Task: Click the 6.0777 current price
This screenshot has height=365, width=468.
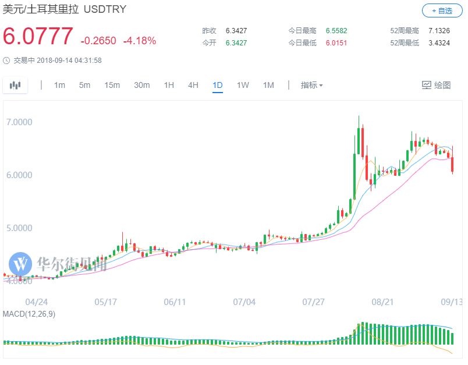Action: tap(38, 37)
